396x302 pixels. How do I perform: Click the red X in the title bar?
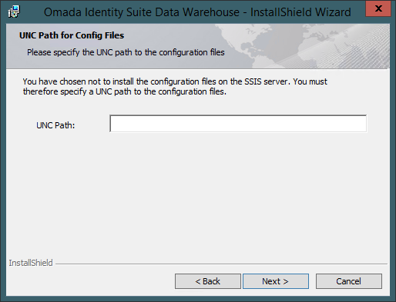(378, 8)
